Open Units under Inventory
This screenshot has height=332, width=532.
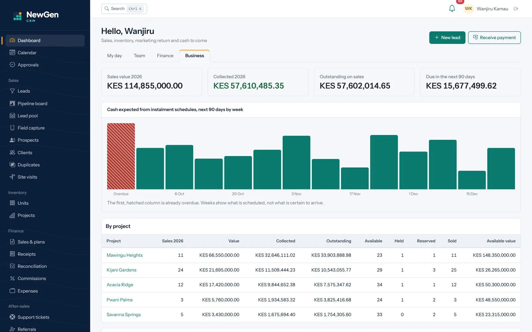coord(45,203)
